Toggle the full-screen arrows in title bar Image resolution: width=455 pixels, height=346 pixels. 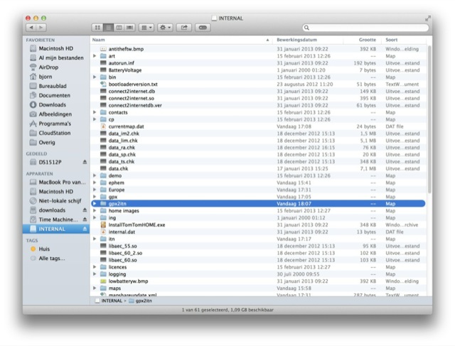click(428, 18)
